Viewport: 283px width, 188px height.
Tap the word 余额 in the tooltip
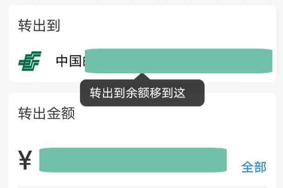[138, 93]
